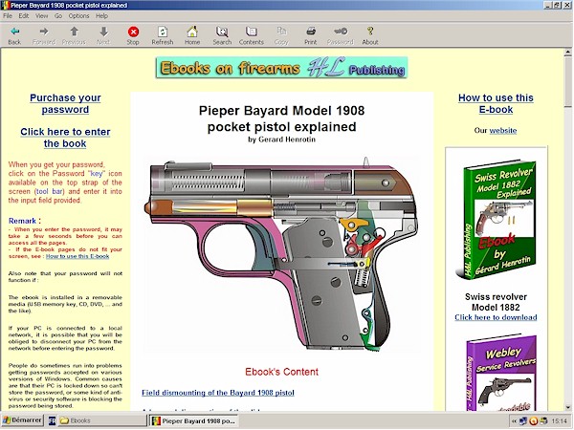Click the Forward arrow toolbar icon

tap(44, 32)
